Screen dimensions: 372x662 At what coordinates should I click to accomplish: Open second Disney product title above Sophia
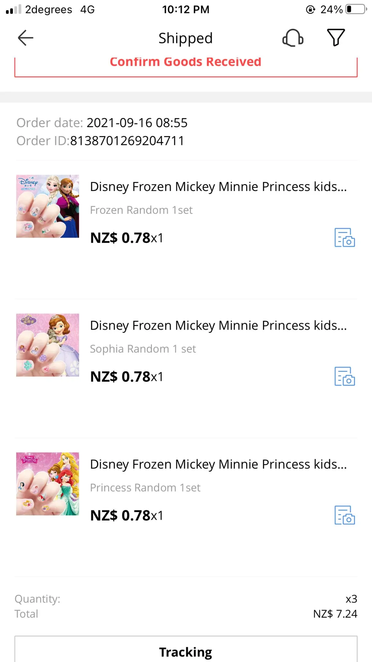[218, 325]
